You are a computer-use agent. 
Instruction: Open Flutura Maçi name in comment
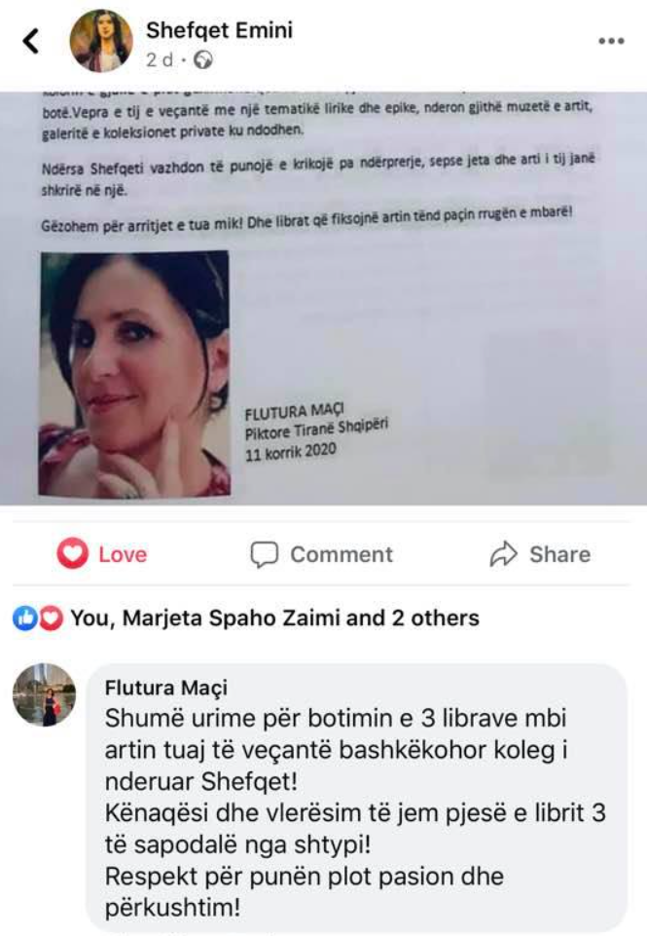click(x=166, y=688)
